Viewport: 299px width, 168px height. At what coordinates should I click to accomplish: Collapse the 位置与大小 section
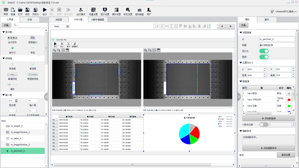tap(241, 63)
